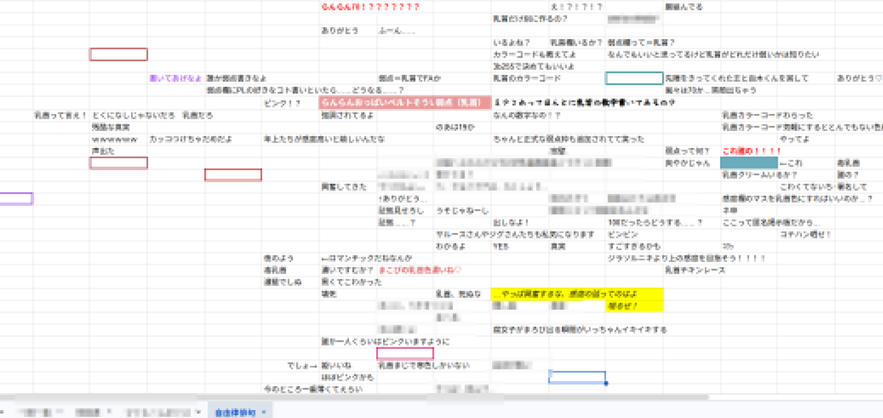Switch to the 自由律俳句 sheet tab
This screenshot has width=883, height=418.
236,412
